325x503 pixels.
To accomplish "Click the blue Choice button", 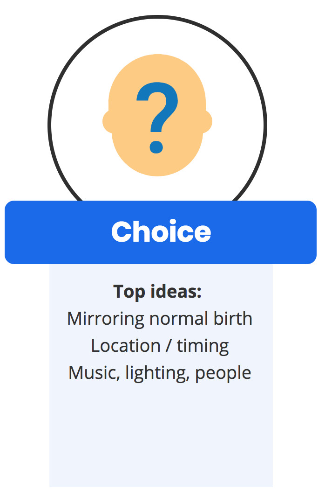I will click(x=161, y=232).
